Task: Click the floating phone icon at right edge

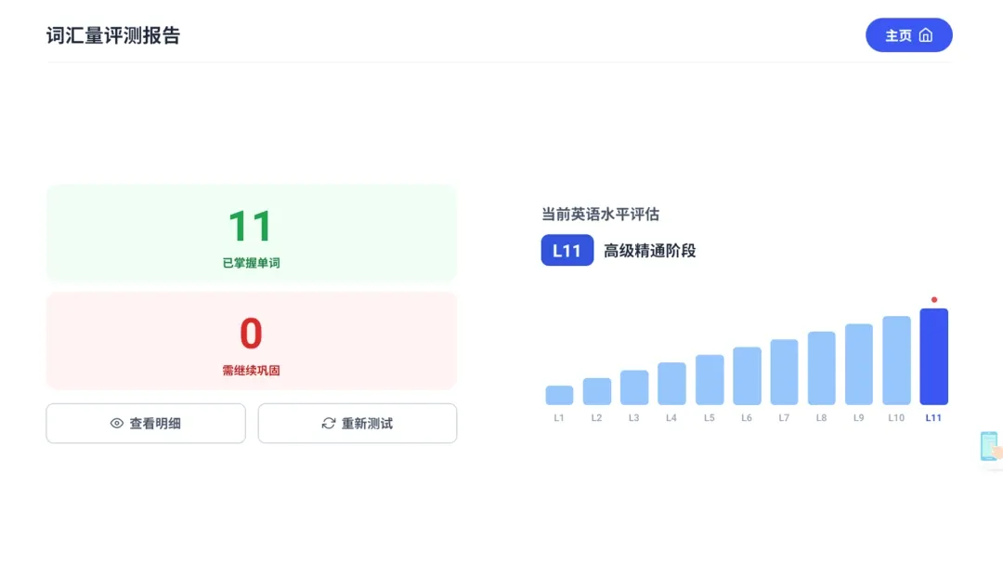Action: [990, 446]
